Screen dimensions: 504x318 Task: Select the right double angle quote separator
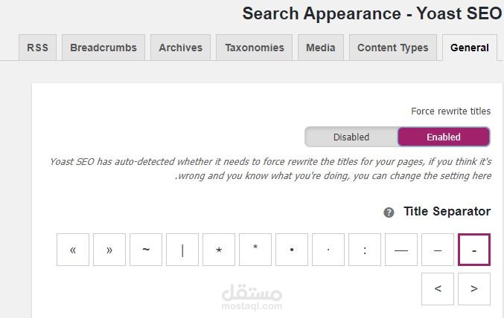[109, 250]
